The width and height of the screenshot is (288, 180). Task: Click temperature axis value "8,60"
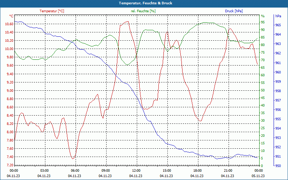pyautogui.click(x=10, y=107)
